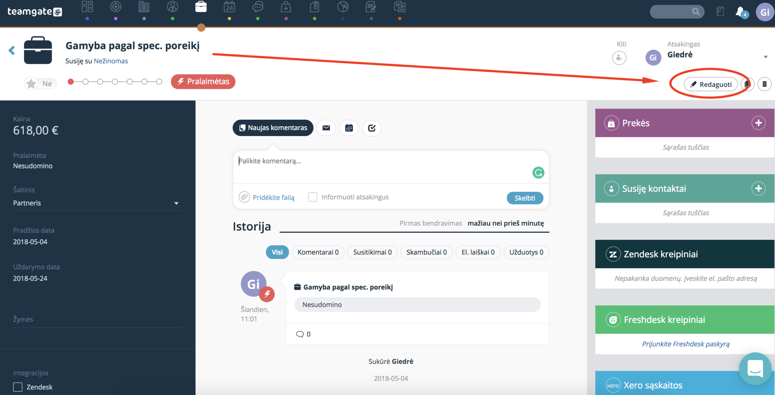Viewport: 775px width, 395px height.
Task: Click the first red pipeline stage dot
Action: tap(71, 81)
